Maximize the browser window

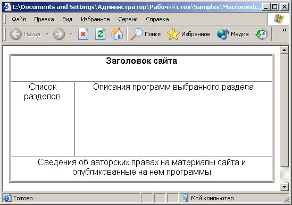(x=274, y=7)
